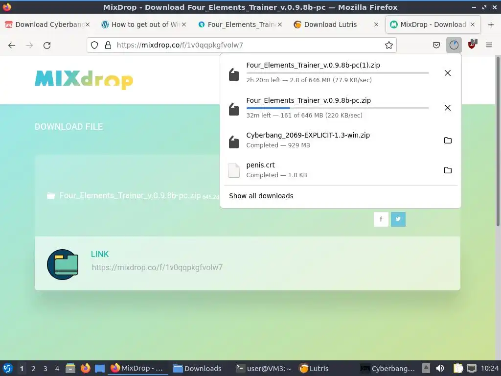Screen dimensions: 501x376
Task: Close the Four_Elements_Train tab
Action: 279,24
